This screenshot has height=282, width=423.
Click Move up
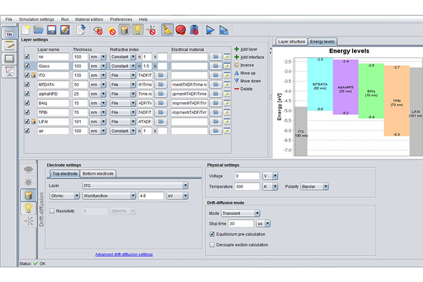pyautogui.click(x=245, y=73)
